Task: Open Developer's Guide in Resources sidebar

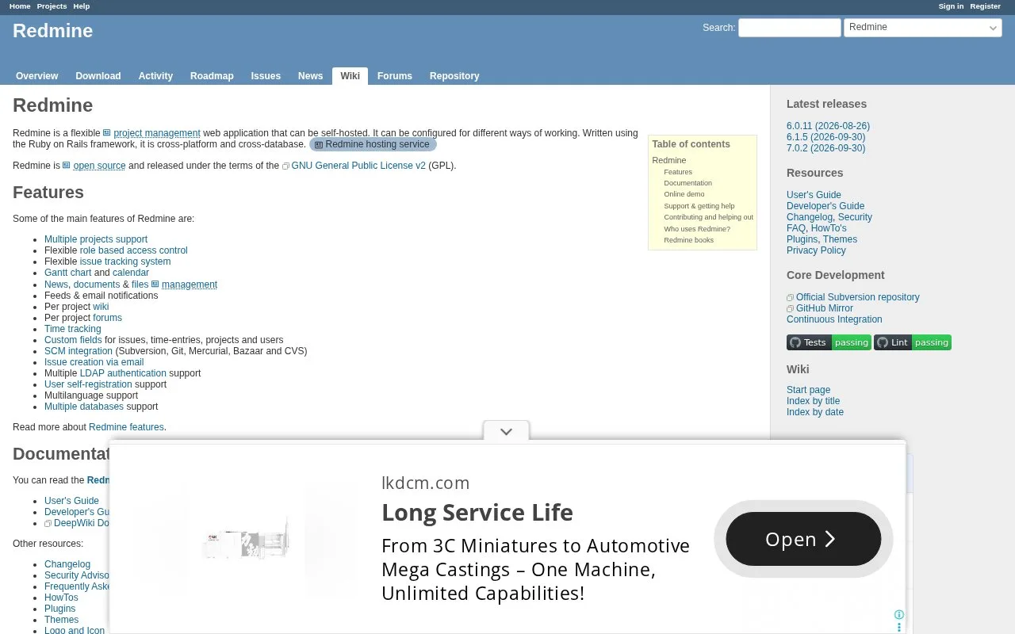Action: [x=825, y=206]
